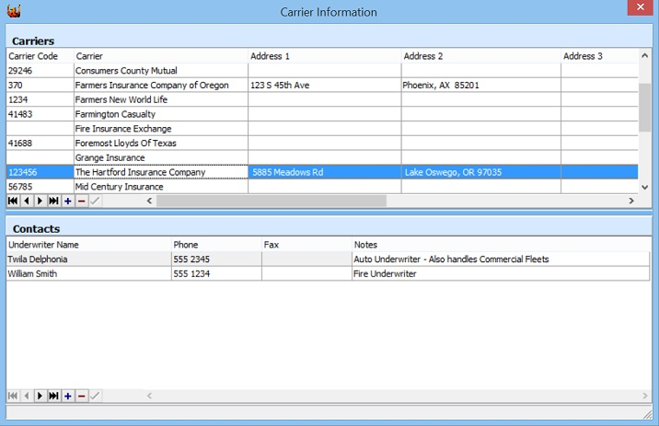Click the Notes column header
Image resolution: width=659 pixels, height=426 pixels.
pos(502,245)
